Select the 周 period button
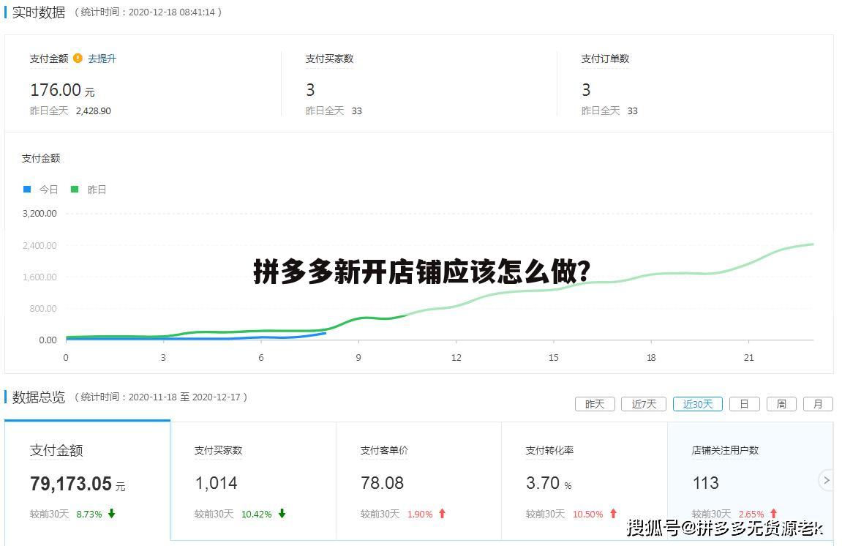This screenshot has width=842, height=546. tap(781, 404)
